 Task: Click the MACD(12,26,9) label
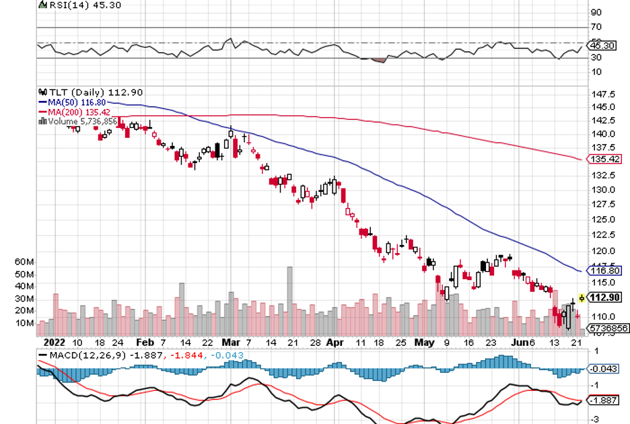pyautogui.click(x=88, y=355)
